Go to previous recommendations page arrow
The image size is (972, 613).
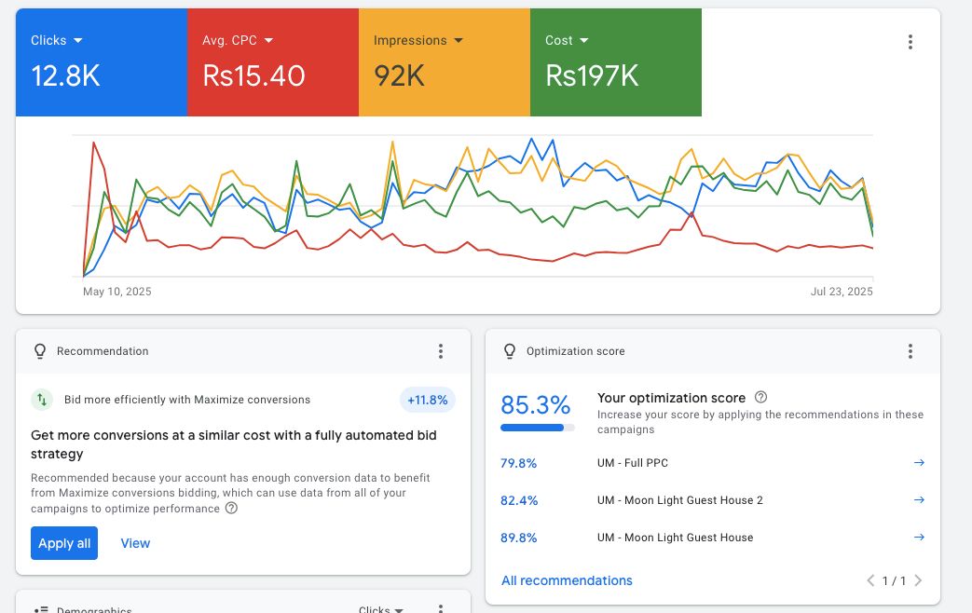[870, 580]
